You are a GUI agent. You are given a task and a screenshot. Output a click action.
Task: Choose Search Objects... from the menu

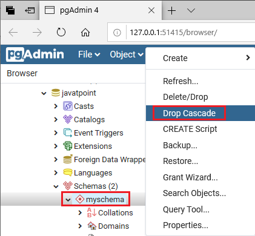(x=200, y=193)
